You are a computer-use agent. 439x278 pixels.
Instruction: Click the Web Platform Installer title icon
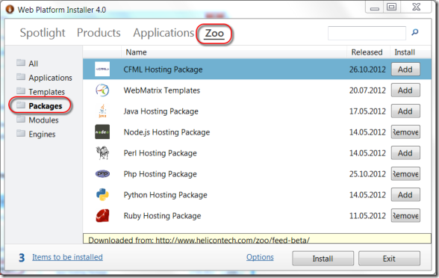coord(10,9)
